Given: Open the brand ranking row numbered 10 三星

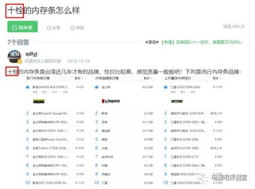Looking at the screenshot, I should click(124, 183).
